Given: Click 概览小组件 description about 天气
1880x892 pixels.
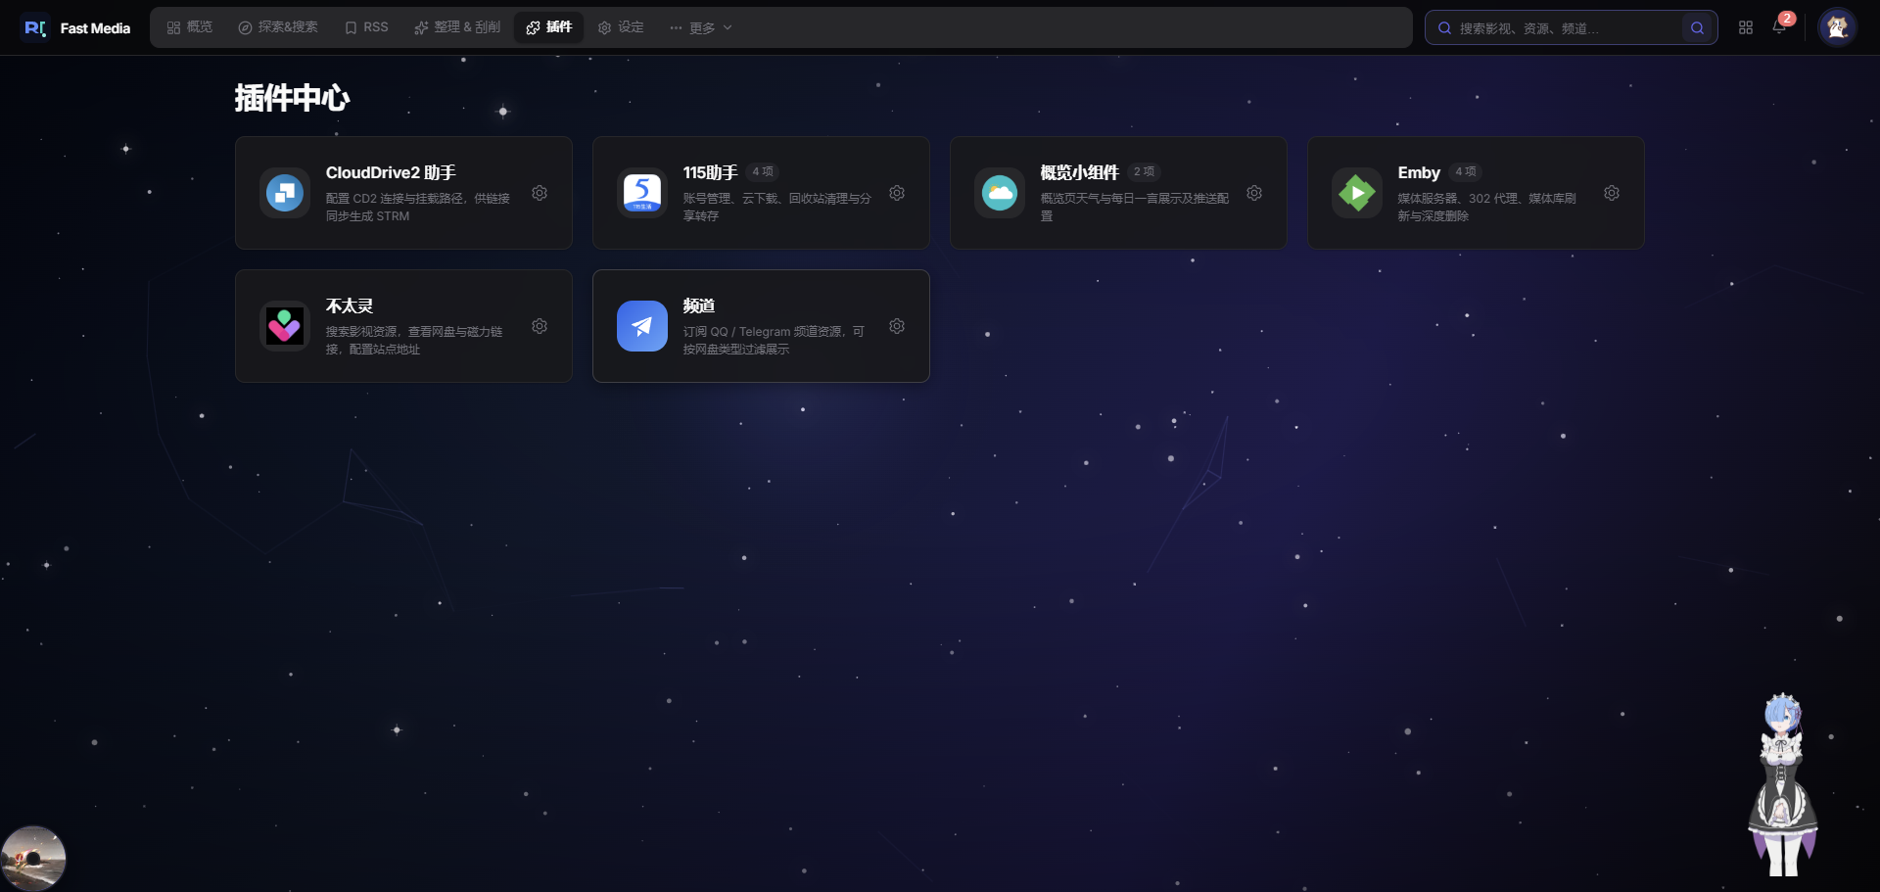Looking at the screenshot, I should point(1134,207).
